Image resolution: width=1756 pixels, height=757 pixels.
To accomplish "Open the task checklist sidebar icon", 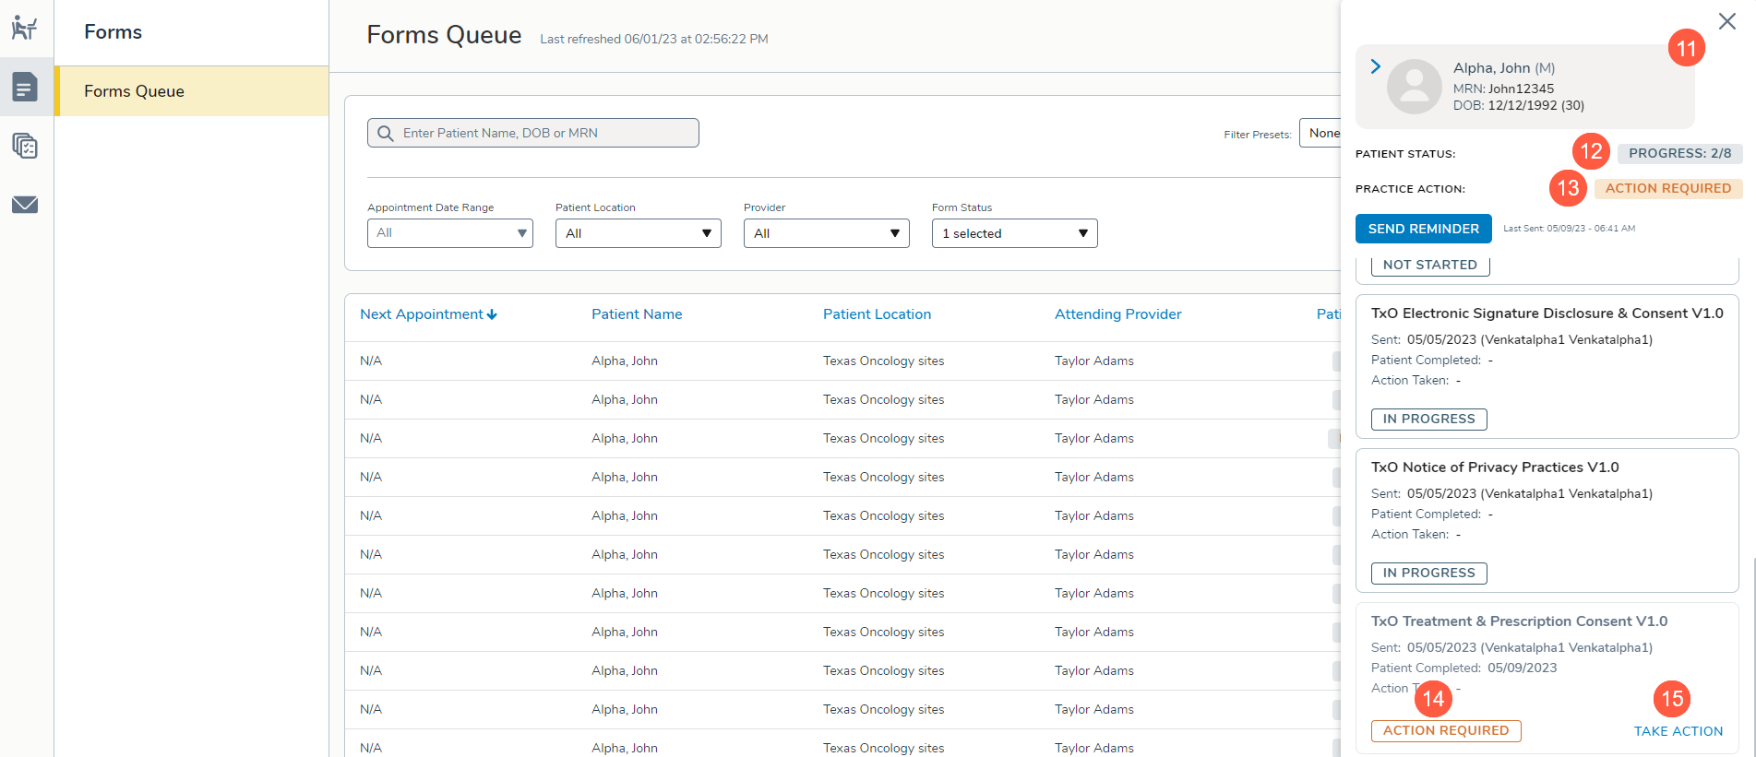I will (x=25, y=146).
